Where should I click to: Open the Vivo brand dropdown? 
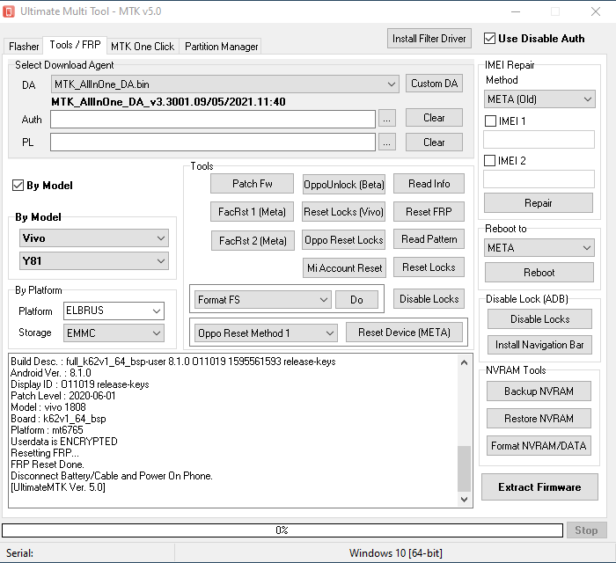click(x=94, y=238)
